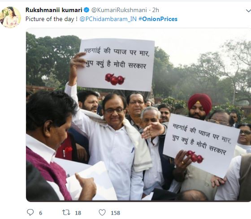Open Rukshmanii kumari's profile avatar
Image resolution: width=251 pixels, height=219 pixels.
coord(10,17)
